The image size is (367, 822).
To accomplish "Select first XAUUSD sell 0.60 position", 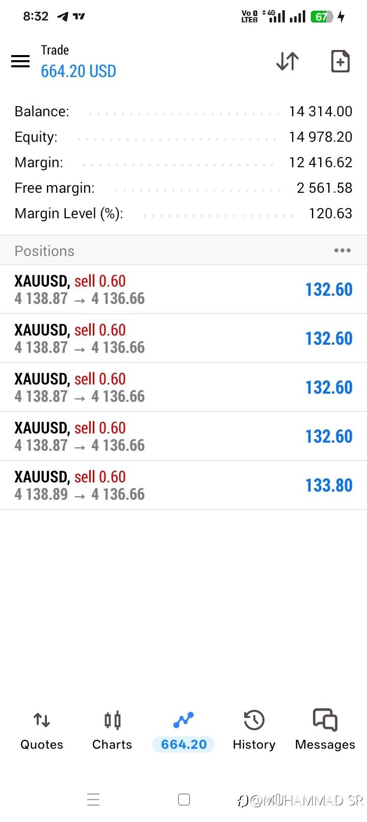I will [183, 290].
